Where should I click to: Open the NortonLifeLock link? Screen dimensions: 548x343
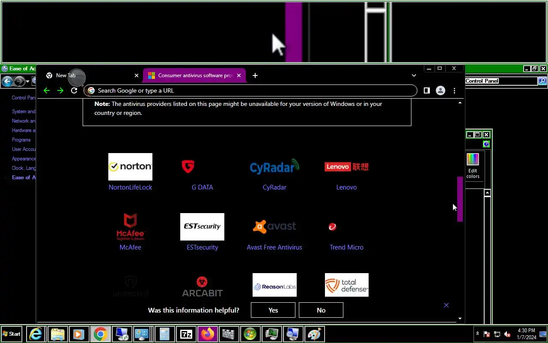130,187
